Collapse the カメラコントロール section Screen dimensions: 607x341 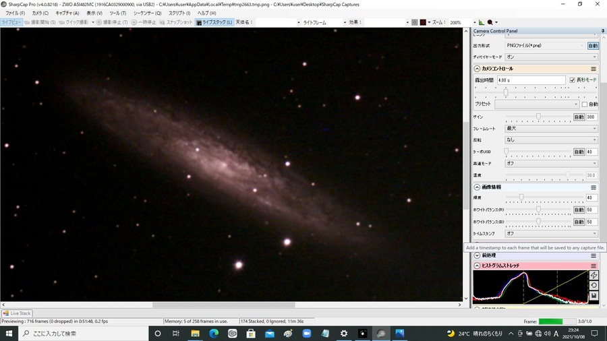click(x=477, y=69)
